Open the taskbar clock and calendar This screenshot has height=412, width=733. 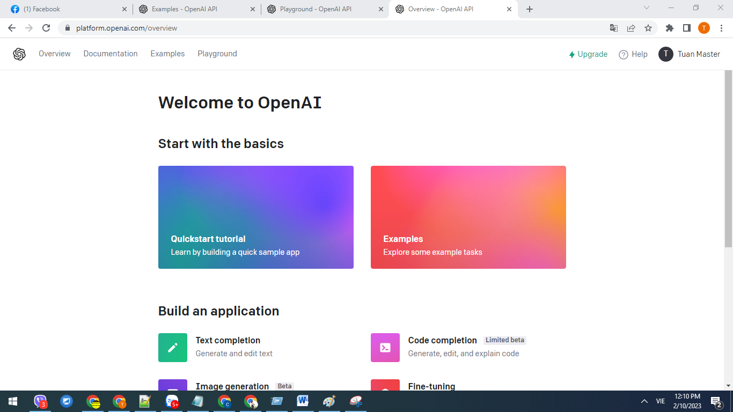pos(687,401)
